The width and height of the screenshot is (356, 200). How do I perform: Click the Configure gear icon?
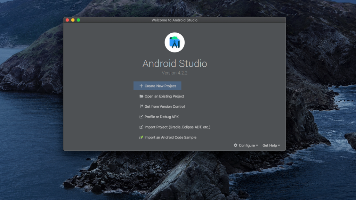235,145
